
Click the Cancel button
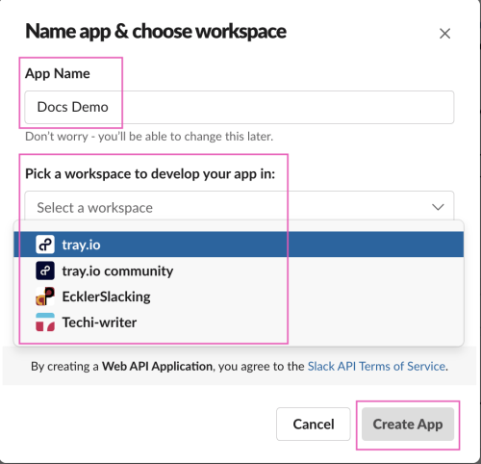(314, 424)
